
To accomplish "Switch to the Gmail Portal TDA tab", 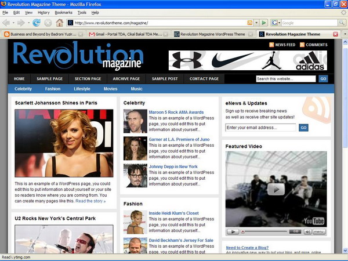I will click(x=128, y=34).
